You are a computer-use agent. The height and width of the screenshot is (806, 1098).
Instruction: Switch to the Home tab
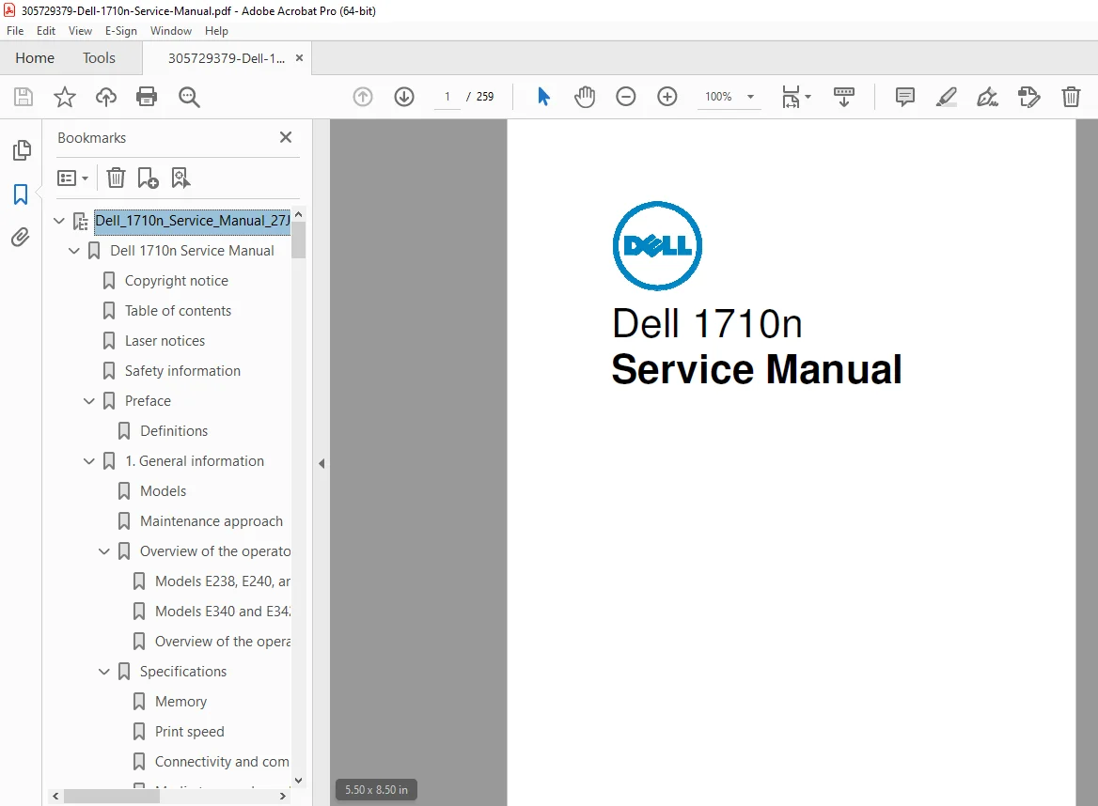[34, 58]
